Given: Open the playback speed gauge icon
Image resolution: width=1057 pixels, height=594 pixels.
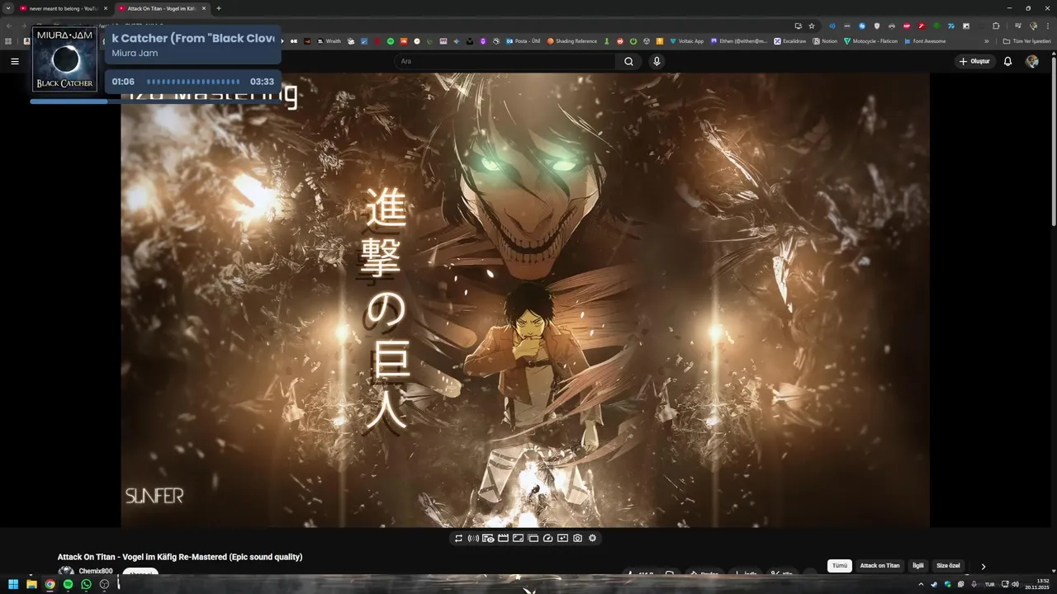Looking at the screenshot, I should click(547, 538).
